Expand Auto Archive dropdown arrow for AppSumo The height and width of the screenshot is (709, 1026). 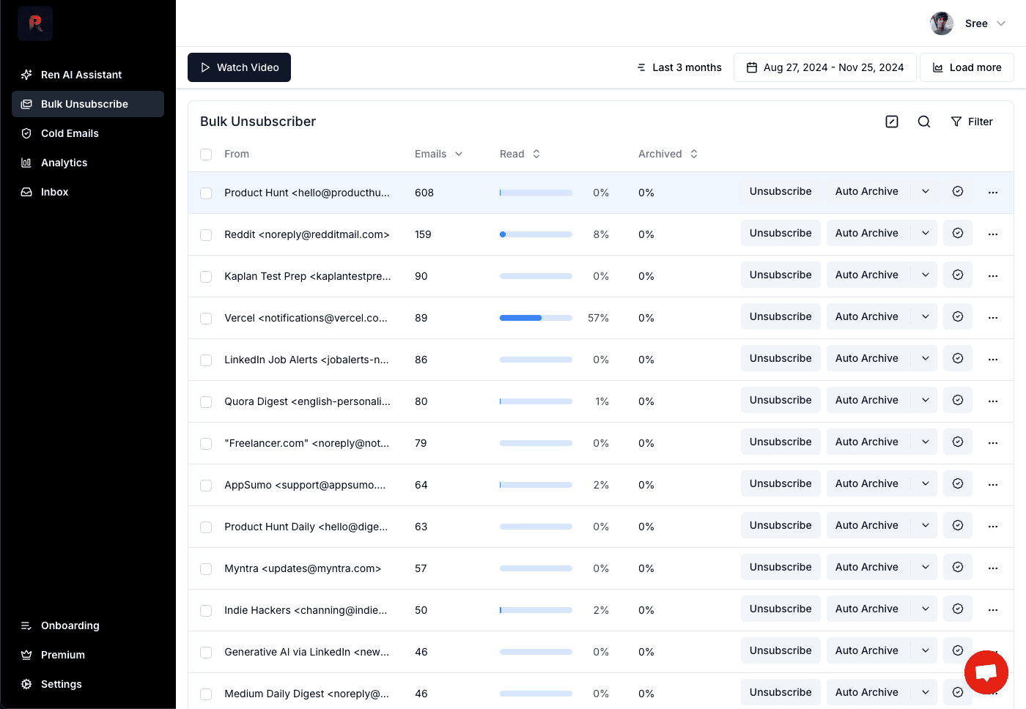point(926,483)
